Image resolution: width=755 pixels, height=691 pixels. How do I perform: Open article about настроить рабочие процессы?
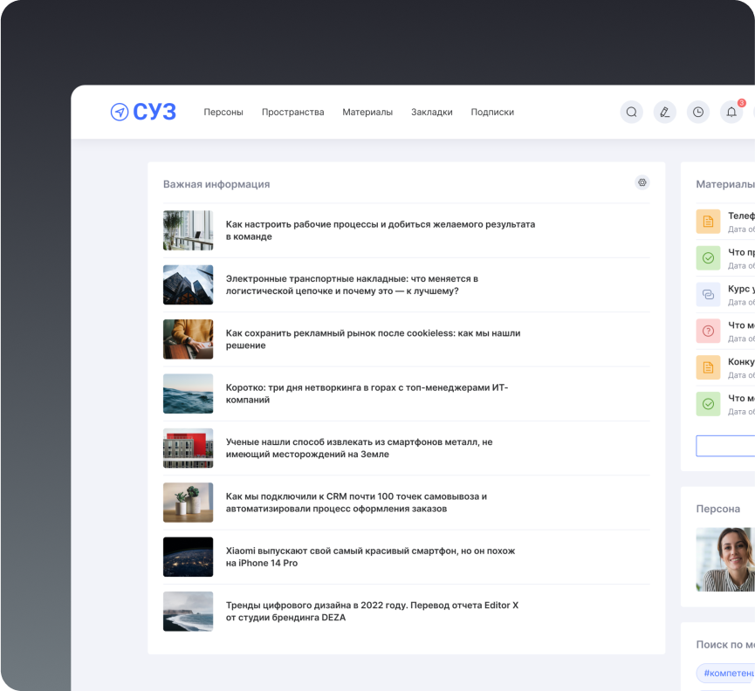coord(380,230)
